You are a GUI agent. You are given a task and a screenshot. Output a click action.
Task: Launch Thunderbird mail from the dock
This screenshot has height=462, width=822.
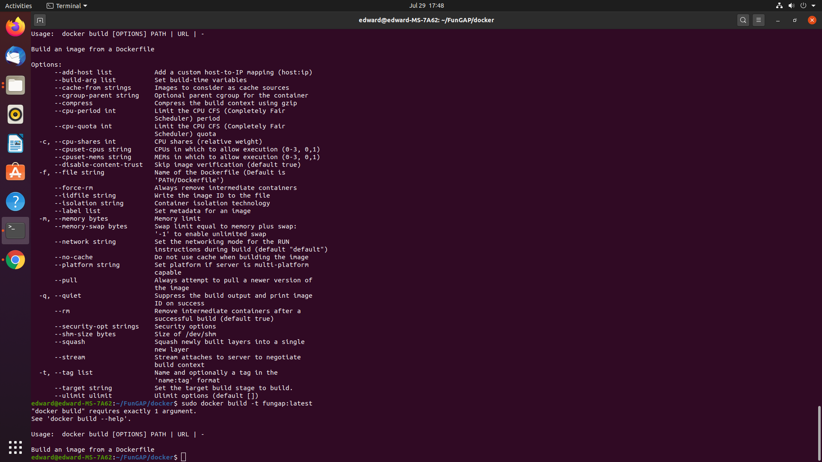[15, 56]
